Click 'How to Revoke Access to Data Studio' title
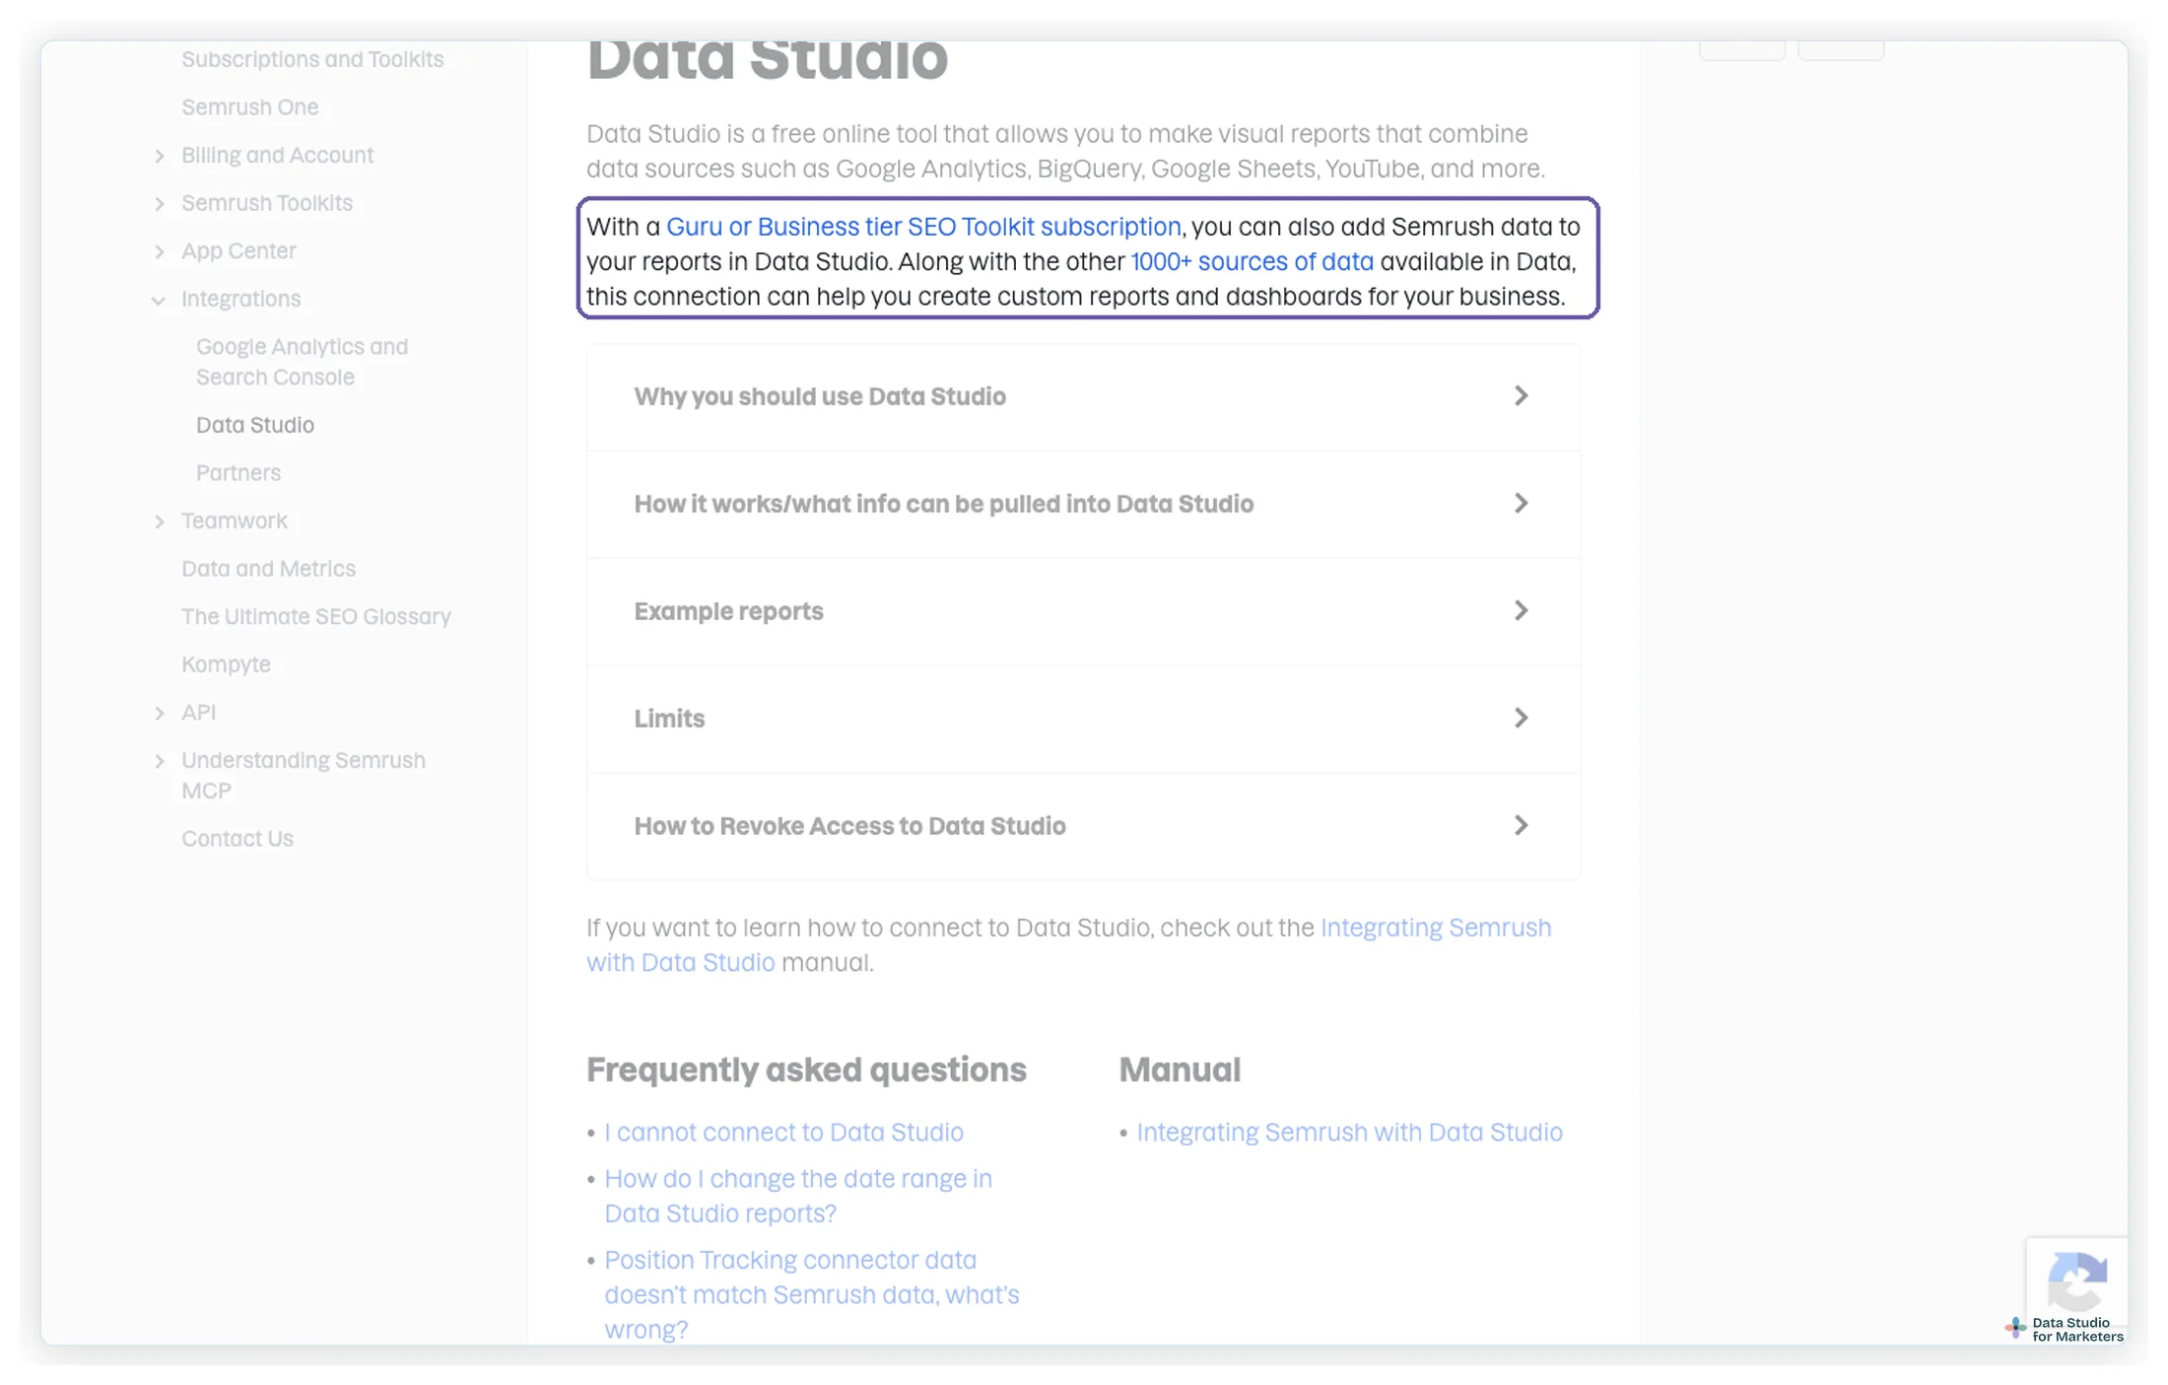The width and height of the screenshot is (2168, 1385). (x=849, y=826)
